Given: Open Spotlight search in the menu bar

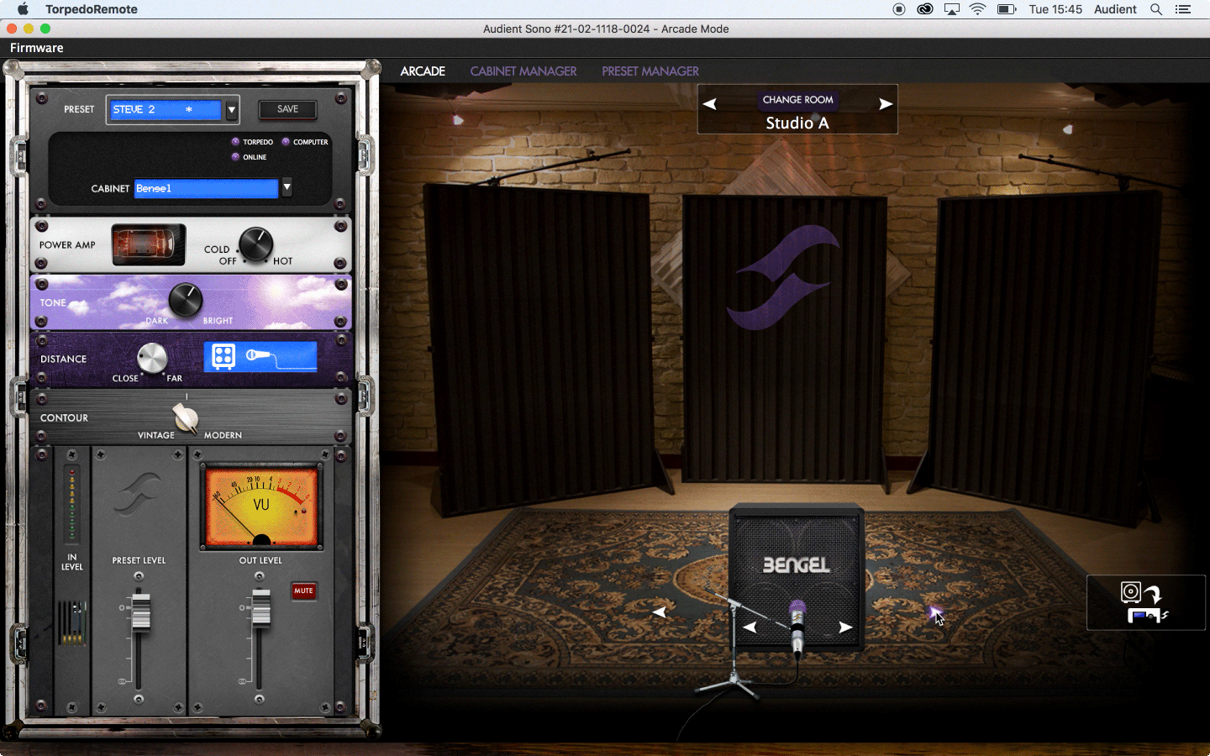Looking at the screenshot, I should 1156,9.
